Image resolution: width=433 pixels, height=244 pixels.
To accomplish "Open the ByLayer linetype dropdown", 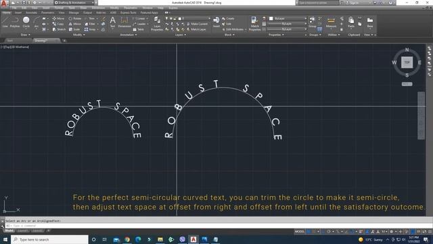I will pyautogui.click(x=287, y=29).
